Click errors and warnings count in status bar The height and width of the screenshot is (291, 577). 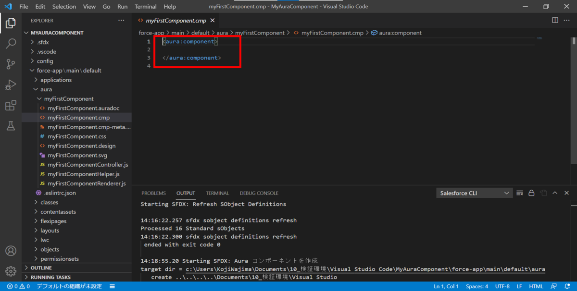pos(18,286)
